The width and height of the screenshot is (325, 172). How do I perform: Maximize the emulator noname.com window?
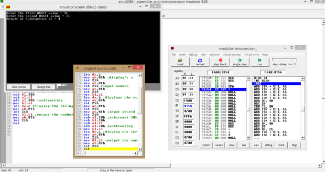292,48
